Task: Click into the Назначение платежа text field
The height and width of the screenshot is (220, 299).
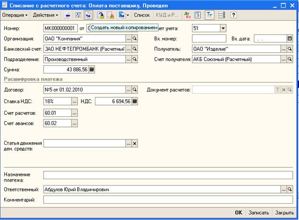Action: 167,175
